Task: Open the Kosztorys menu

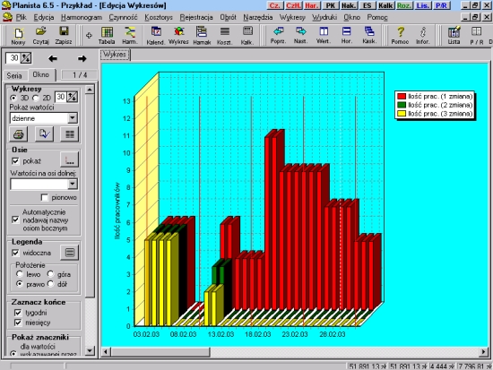Action: (x=159, y=17)
